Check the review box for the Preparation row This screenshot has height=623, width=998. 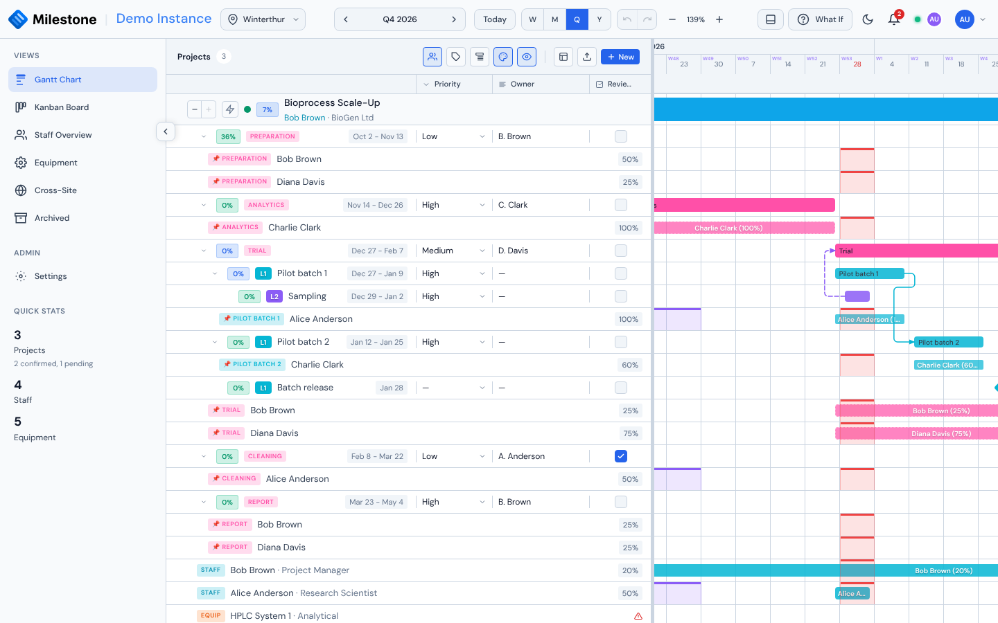click(x=621, y=136)
